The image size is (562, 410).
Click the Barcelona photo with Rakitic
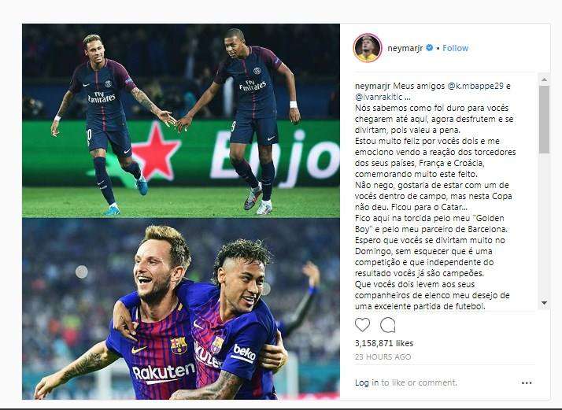point(181,309)
